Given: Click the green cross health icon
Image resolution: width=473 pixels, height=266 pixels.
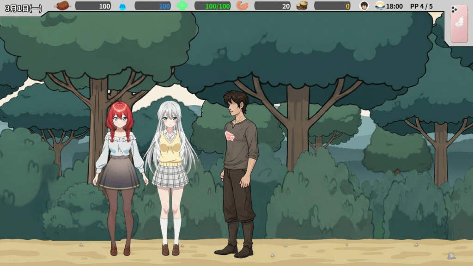Looking at the screenshot, I should pyautogui.click(x=182, y=6).
